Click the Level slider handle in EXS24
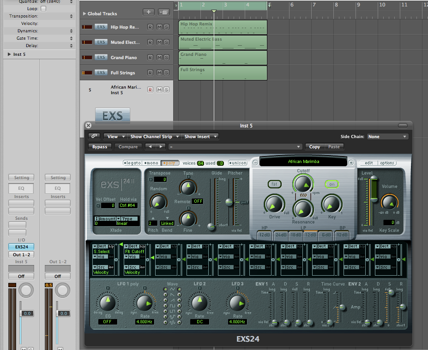Viewport: 428px width, 350px height. point(374,178)
